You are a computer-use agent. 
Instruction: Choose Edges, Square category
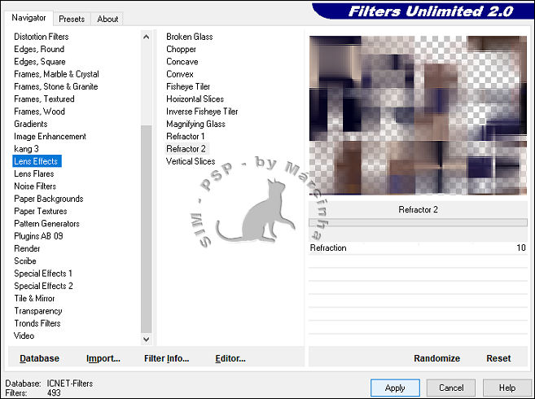[40, 61]
